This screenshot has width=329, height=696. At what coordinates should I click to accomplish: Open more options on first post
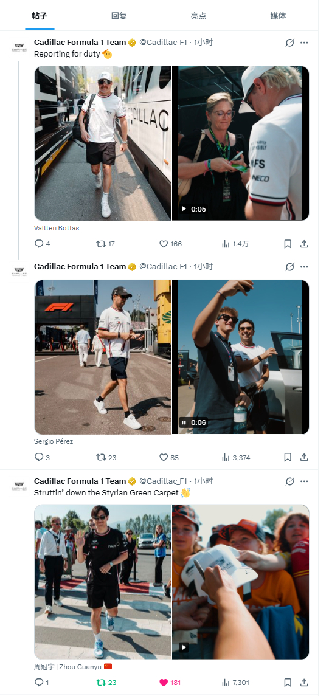[304, 43]
